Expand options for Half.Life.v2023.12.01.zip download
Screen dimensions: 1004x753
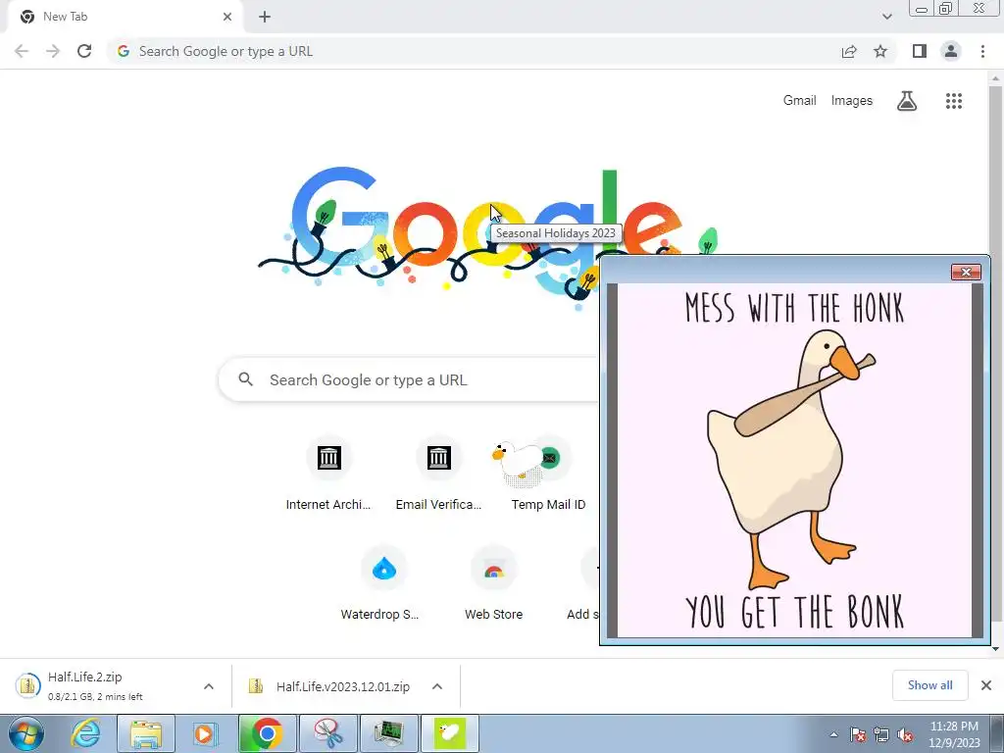pos(437,686)
